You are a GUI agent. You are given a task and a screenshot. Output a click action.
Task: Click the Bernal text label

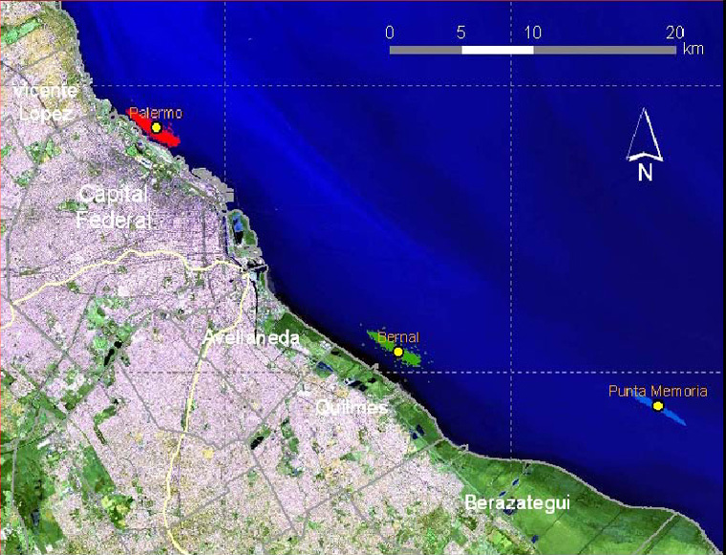[x=398, y=337]
